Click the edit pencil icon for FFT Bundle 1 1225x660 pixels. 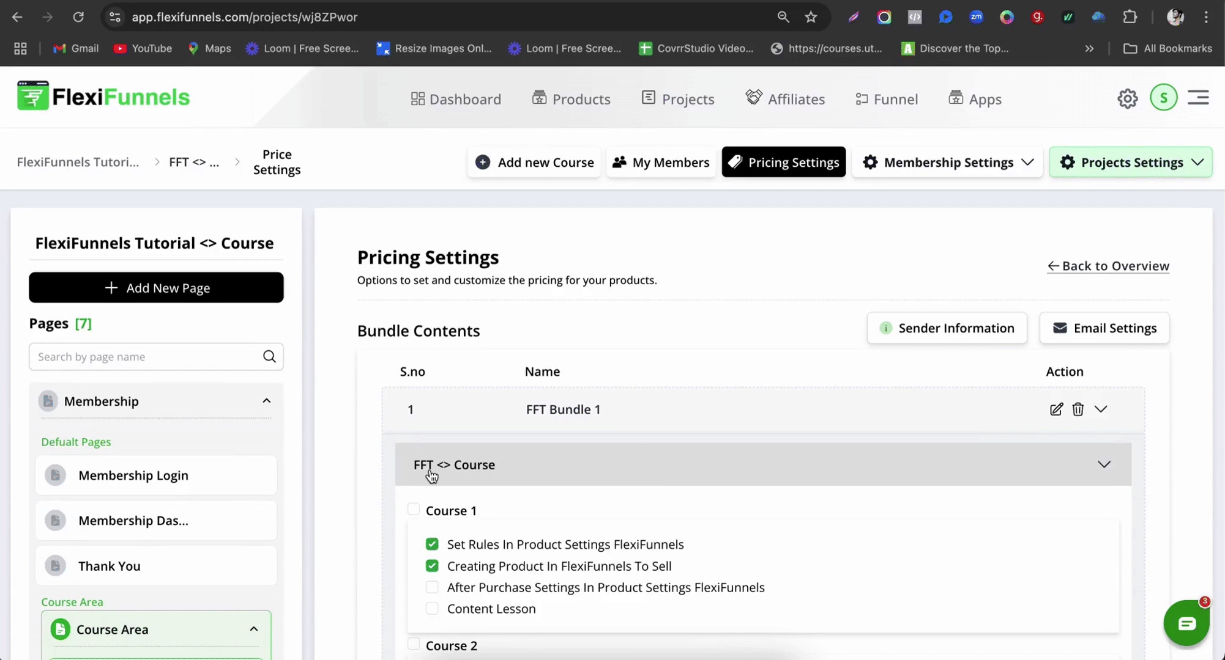click(1056, 409)
